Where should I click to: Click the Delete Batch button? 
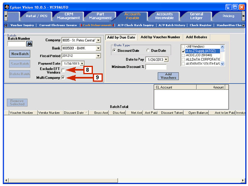click(x=20, y=74)
